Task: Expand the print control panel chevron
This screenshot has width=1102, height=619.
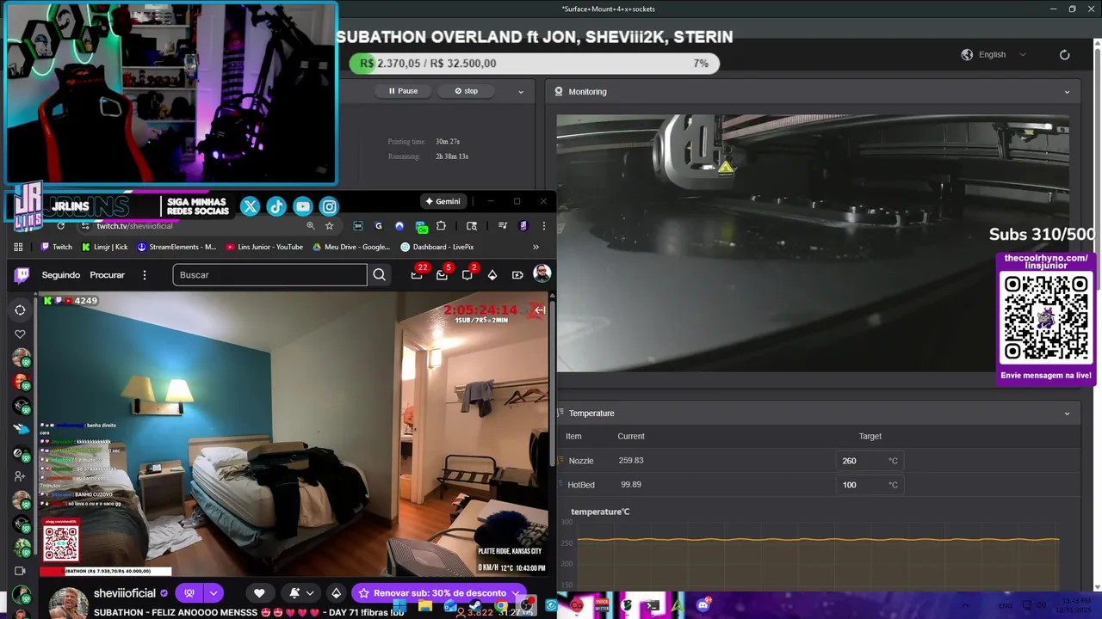Action: click(521, 91)
